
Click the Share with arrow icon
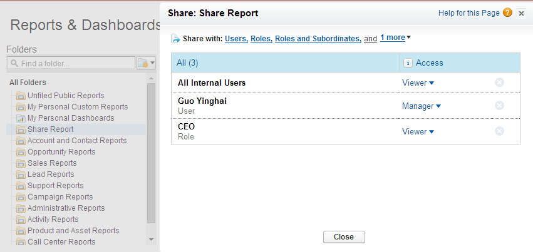tap(176, 39)
